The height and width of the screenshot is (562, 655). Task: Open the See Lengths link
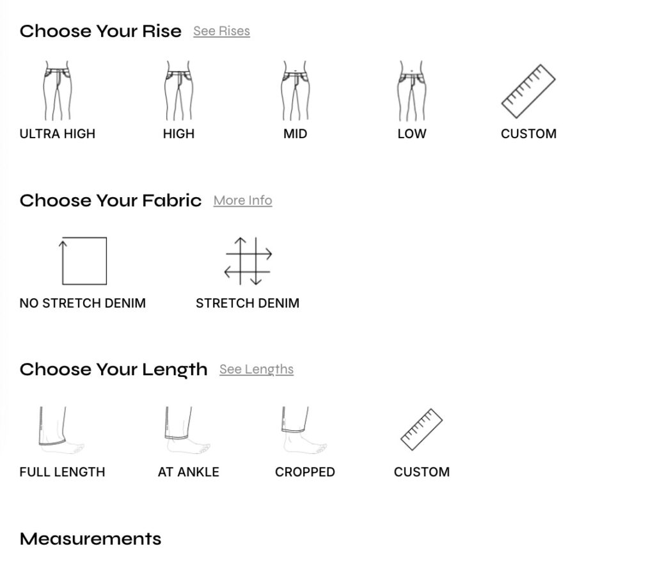coord(256,369)
